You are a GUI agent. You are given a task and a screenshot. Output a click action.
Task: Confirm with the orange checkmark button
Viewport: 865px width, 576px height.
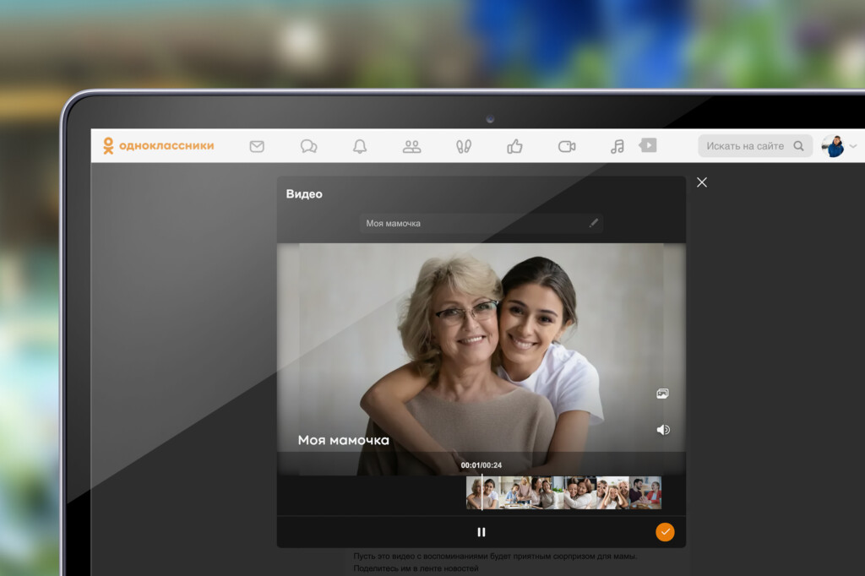(x=665, y=532)
